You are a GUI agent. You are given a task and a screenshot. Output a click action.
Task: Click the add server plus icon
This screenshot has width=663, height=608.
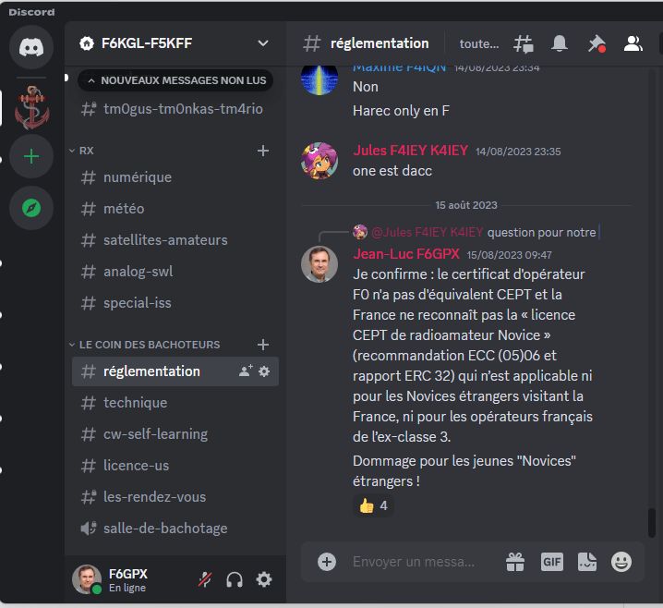point(31,156)
